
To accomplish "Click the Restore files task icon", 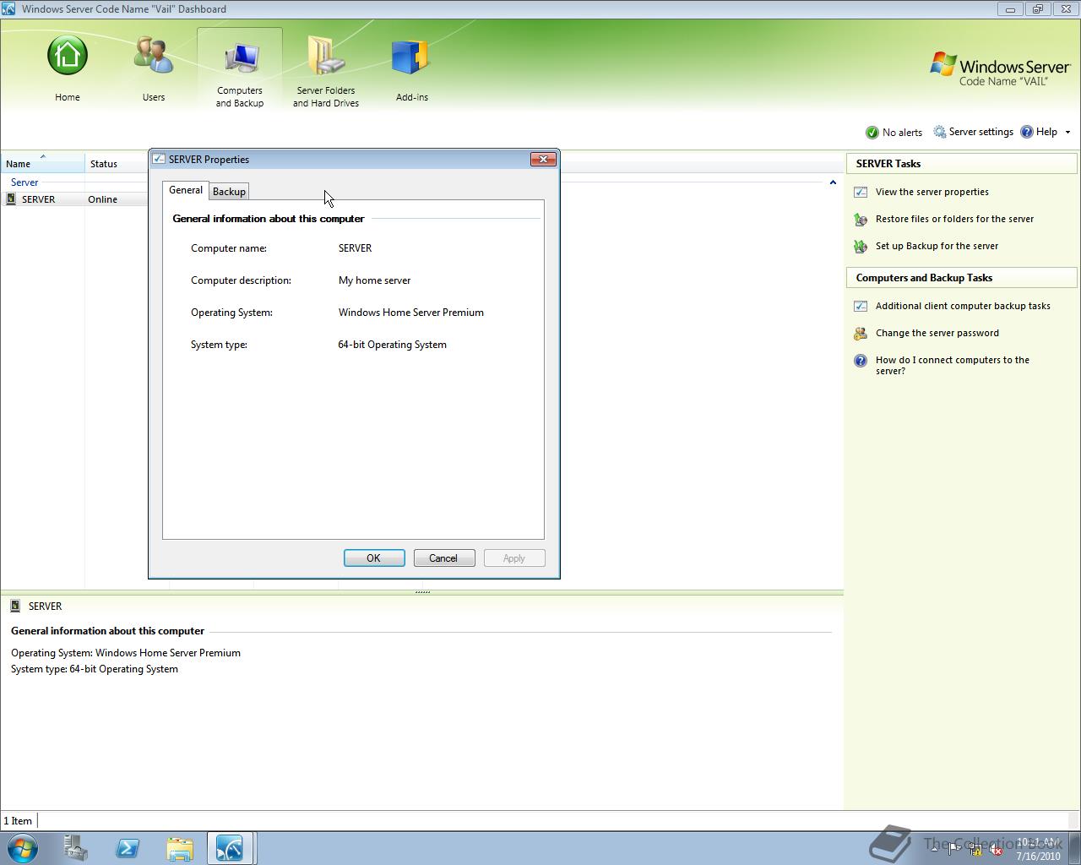I will [x=861, y=220].
